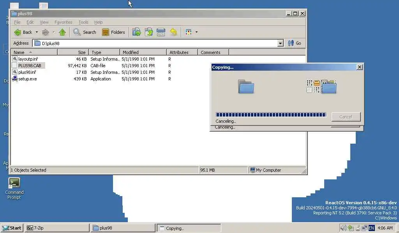
Task: Open the File menu
Action: click(17, 22)
